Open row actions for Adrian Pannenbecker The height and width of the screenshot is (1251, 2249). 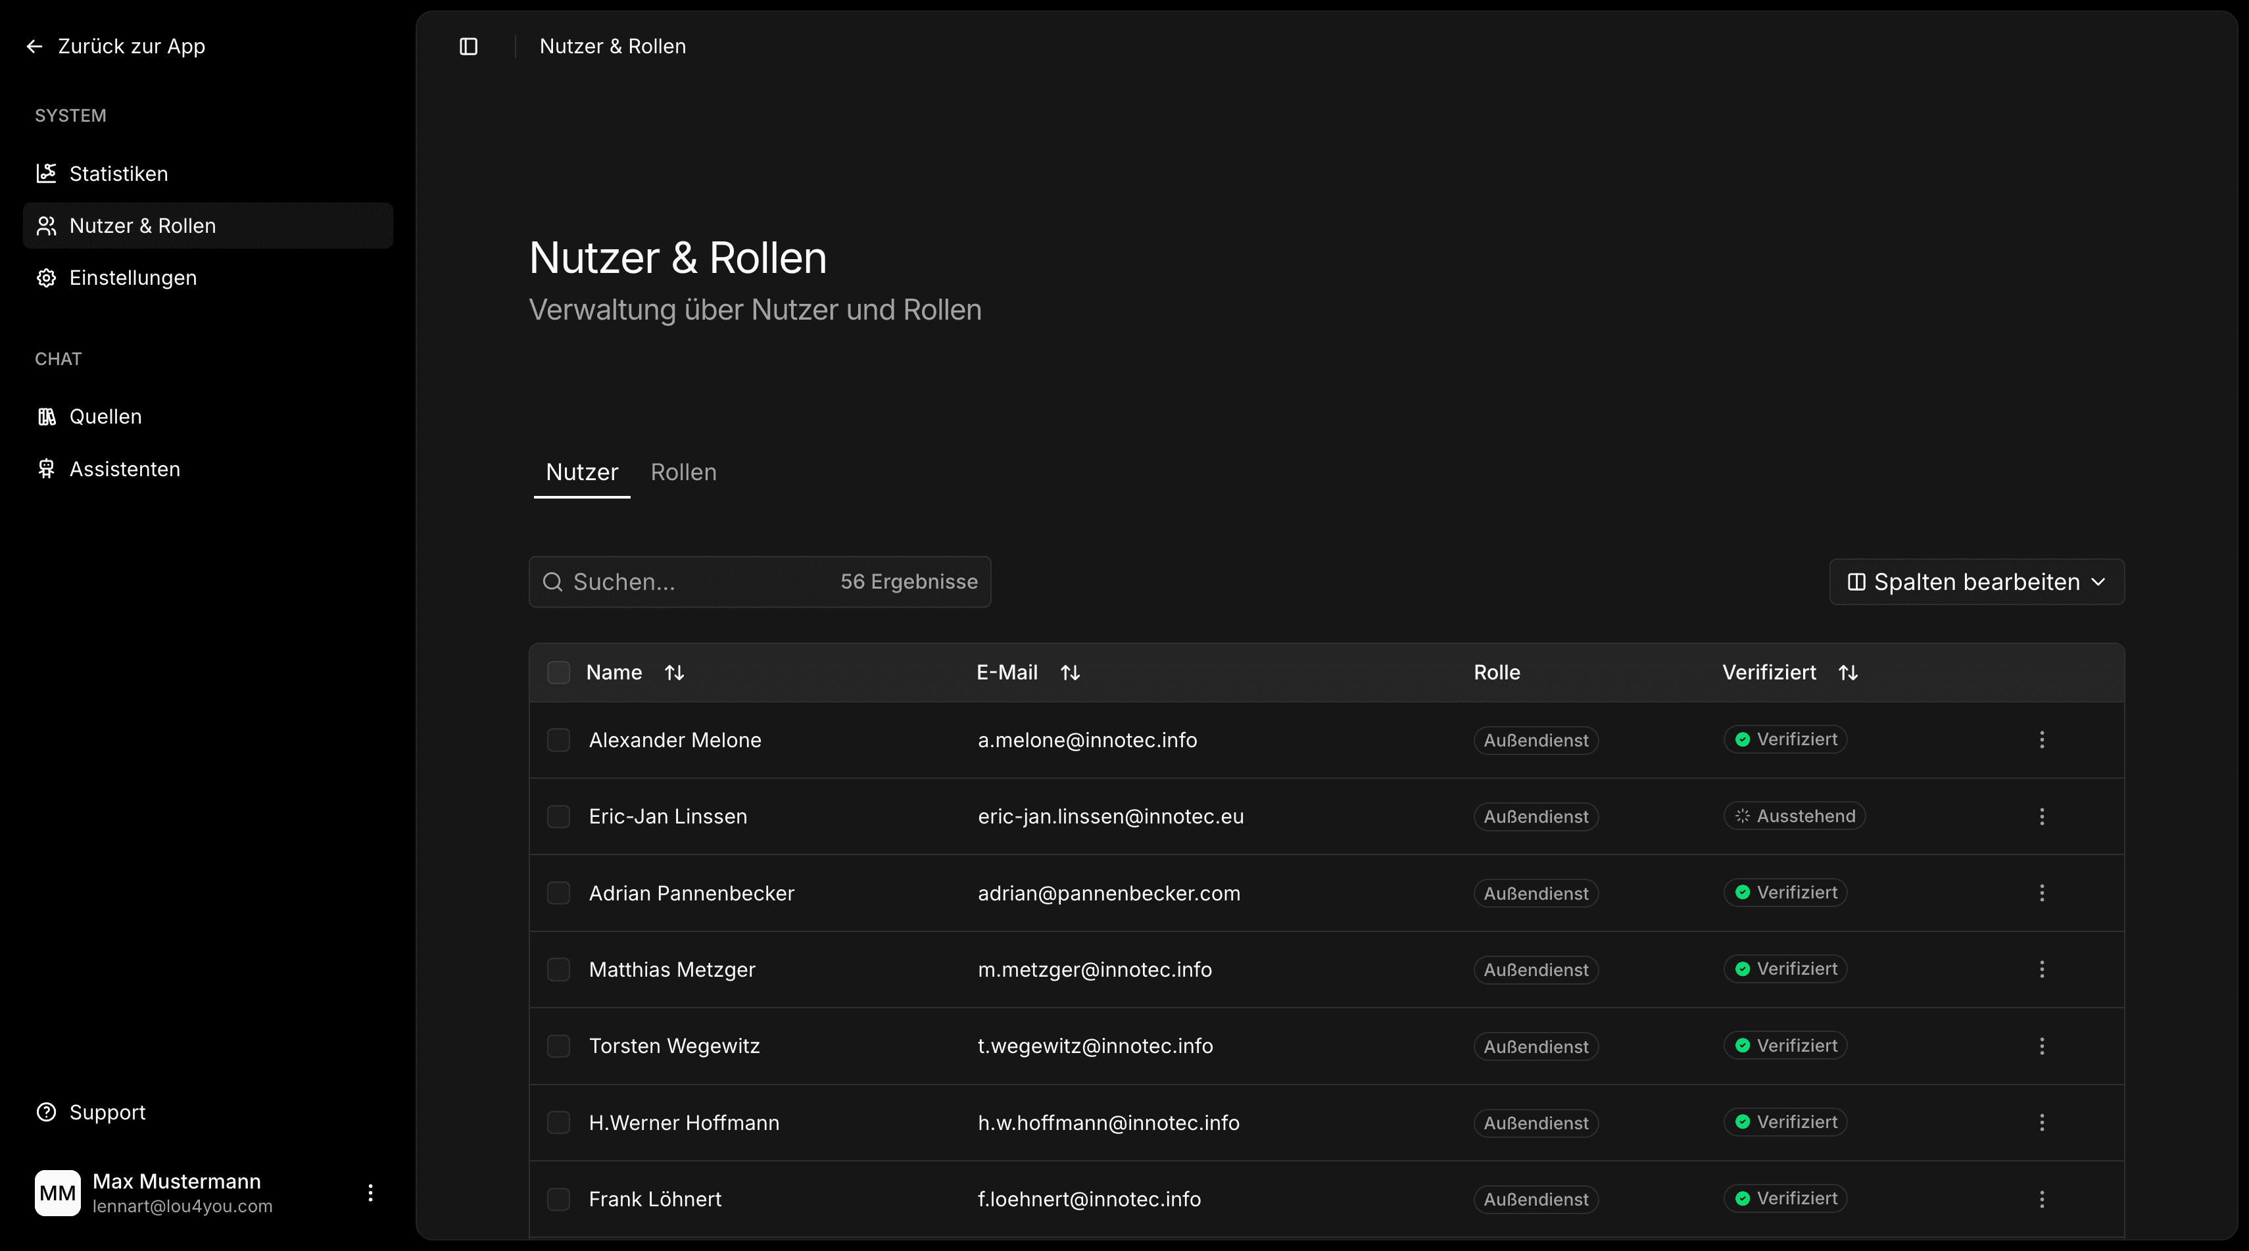2042,893
